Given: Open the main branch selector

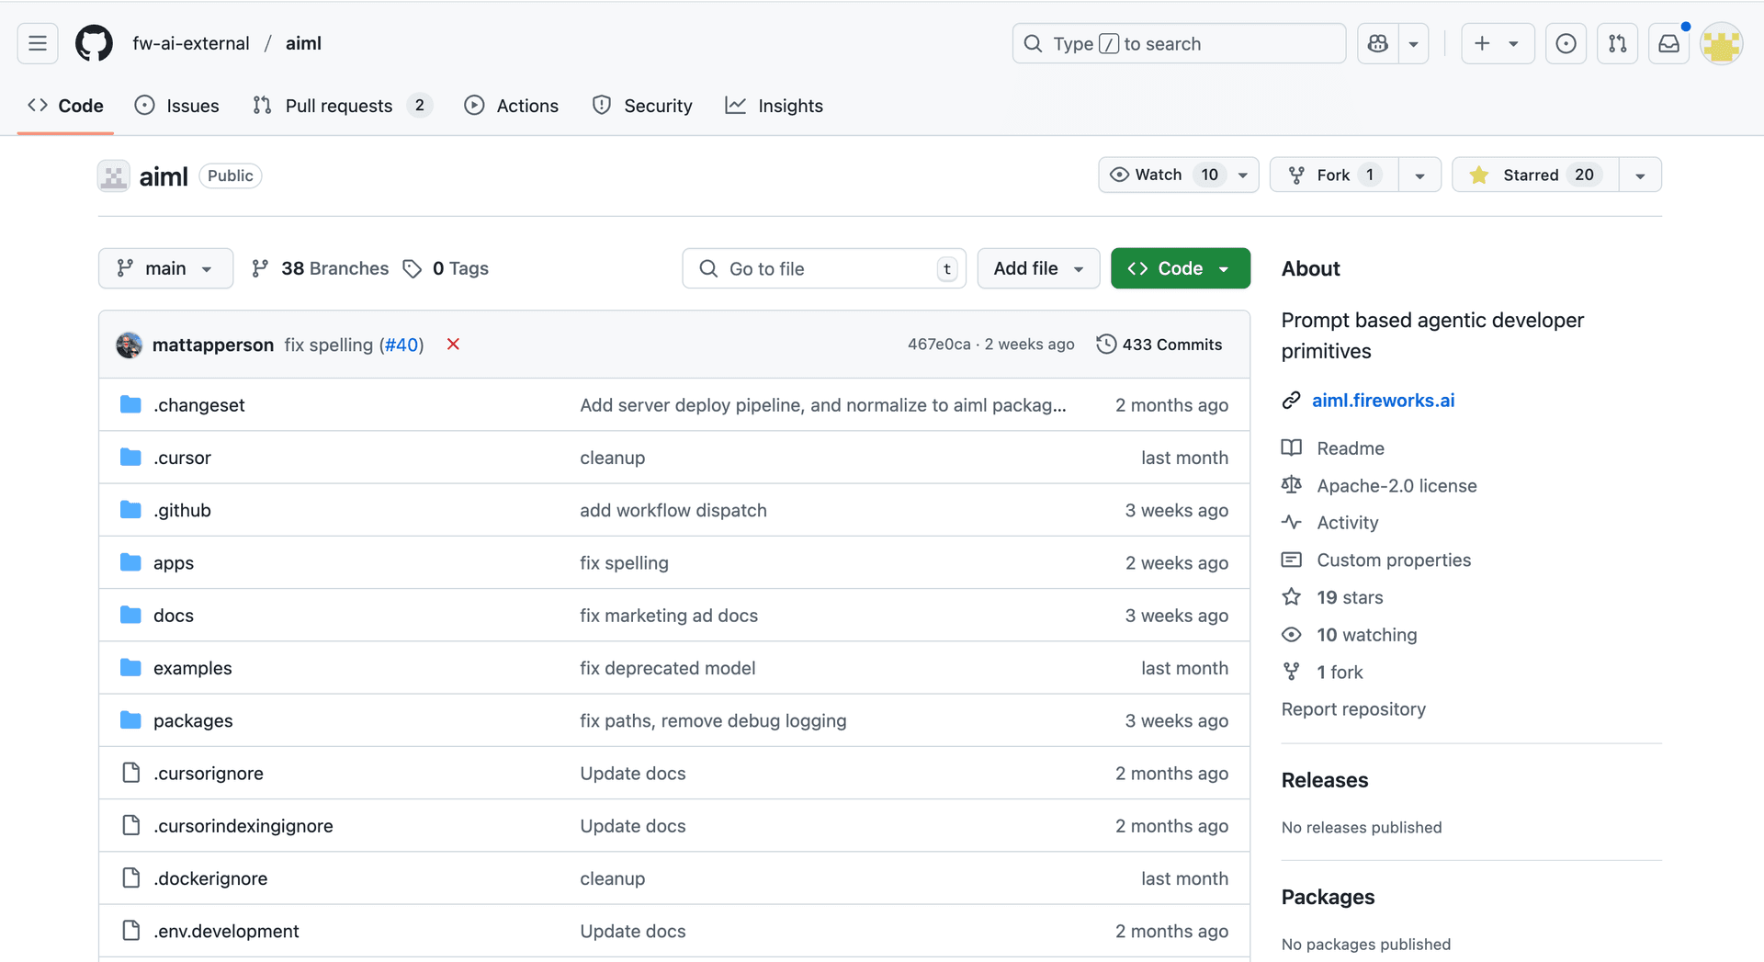Looking at the screenshot, I should click(x=165, y=268).
